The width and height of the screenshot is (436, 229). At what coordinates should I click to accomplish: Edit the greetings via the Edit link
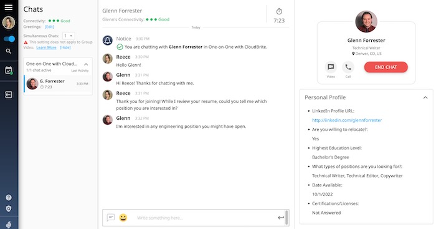click(x=49, y=27)
